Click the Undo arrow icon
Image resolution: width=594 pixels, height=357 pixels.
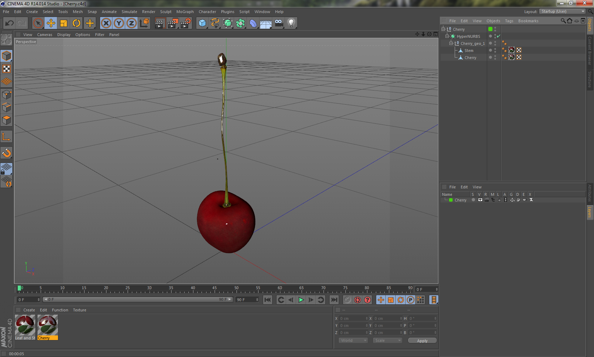[10, 23]
